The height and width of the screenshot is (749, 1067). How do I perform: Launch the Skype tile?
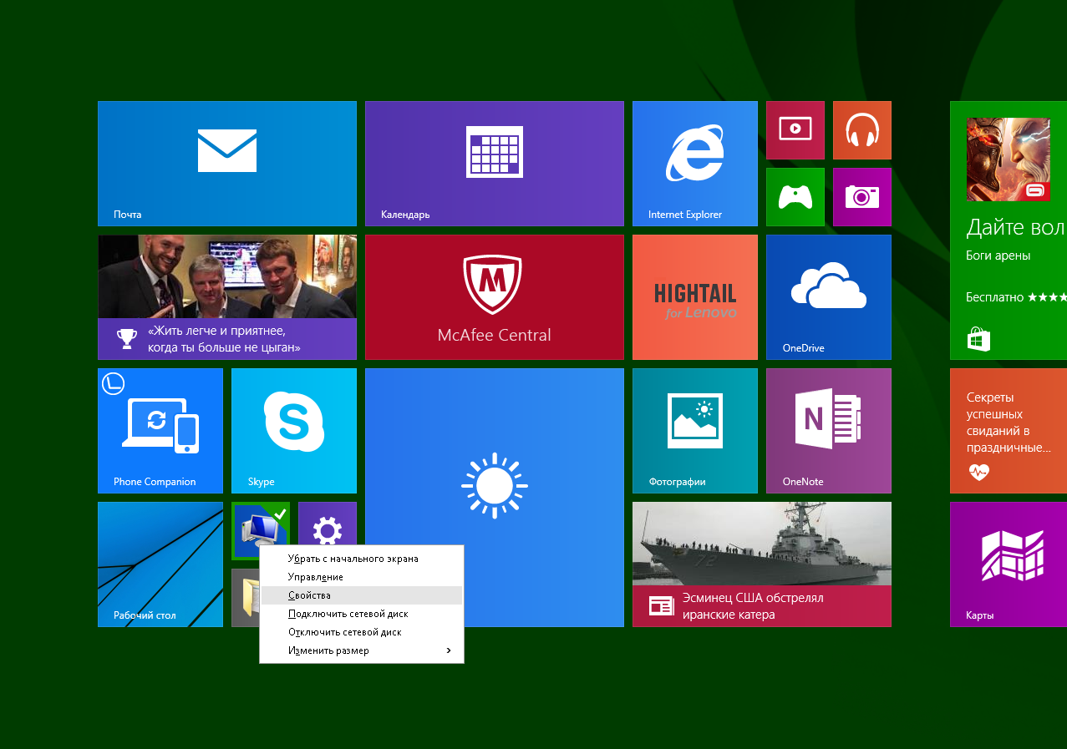tap(294, 431)
